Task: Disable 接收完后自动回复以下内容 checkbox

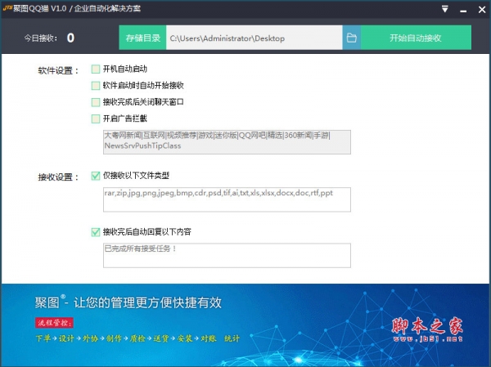Action: tap(97, 232)
